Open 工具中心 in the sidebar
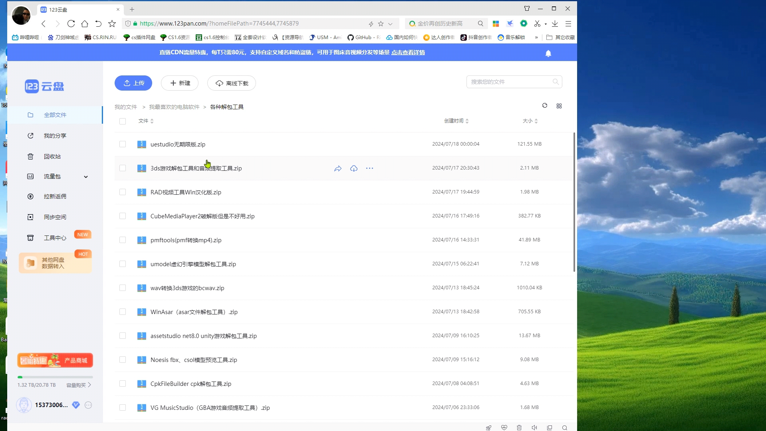 [x=55, y=238]
